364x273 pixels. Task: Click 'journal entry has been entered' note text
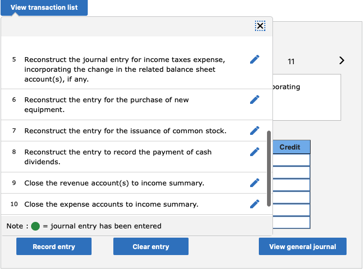pyautogui.click(x=106, y=226)
